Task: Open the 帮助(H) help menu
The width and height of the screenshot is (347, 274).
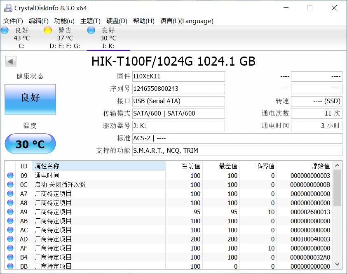Action: pos(144,21)
